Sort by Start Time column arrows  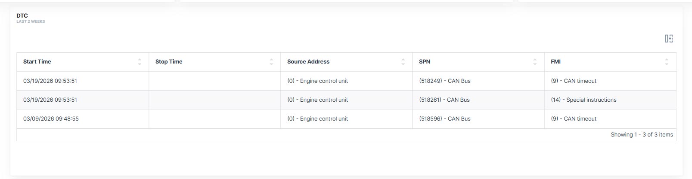[x=140, y=62]
